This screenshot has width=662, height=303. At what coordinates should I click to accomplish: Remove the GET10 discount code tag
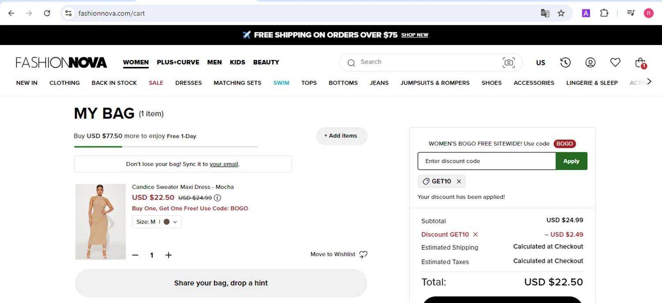click(459, 181)
